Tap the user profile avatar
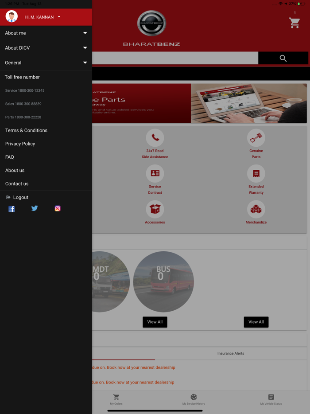The width and height of the screenshot is (310, 414). click(12, 17)
